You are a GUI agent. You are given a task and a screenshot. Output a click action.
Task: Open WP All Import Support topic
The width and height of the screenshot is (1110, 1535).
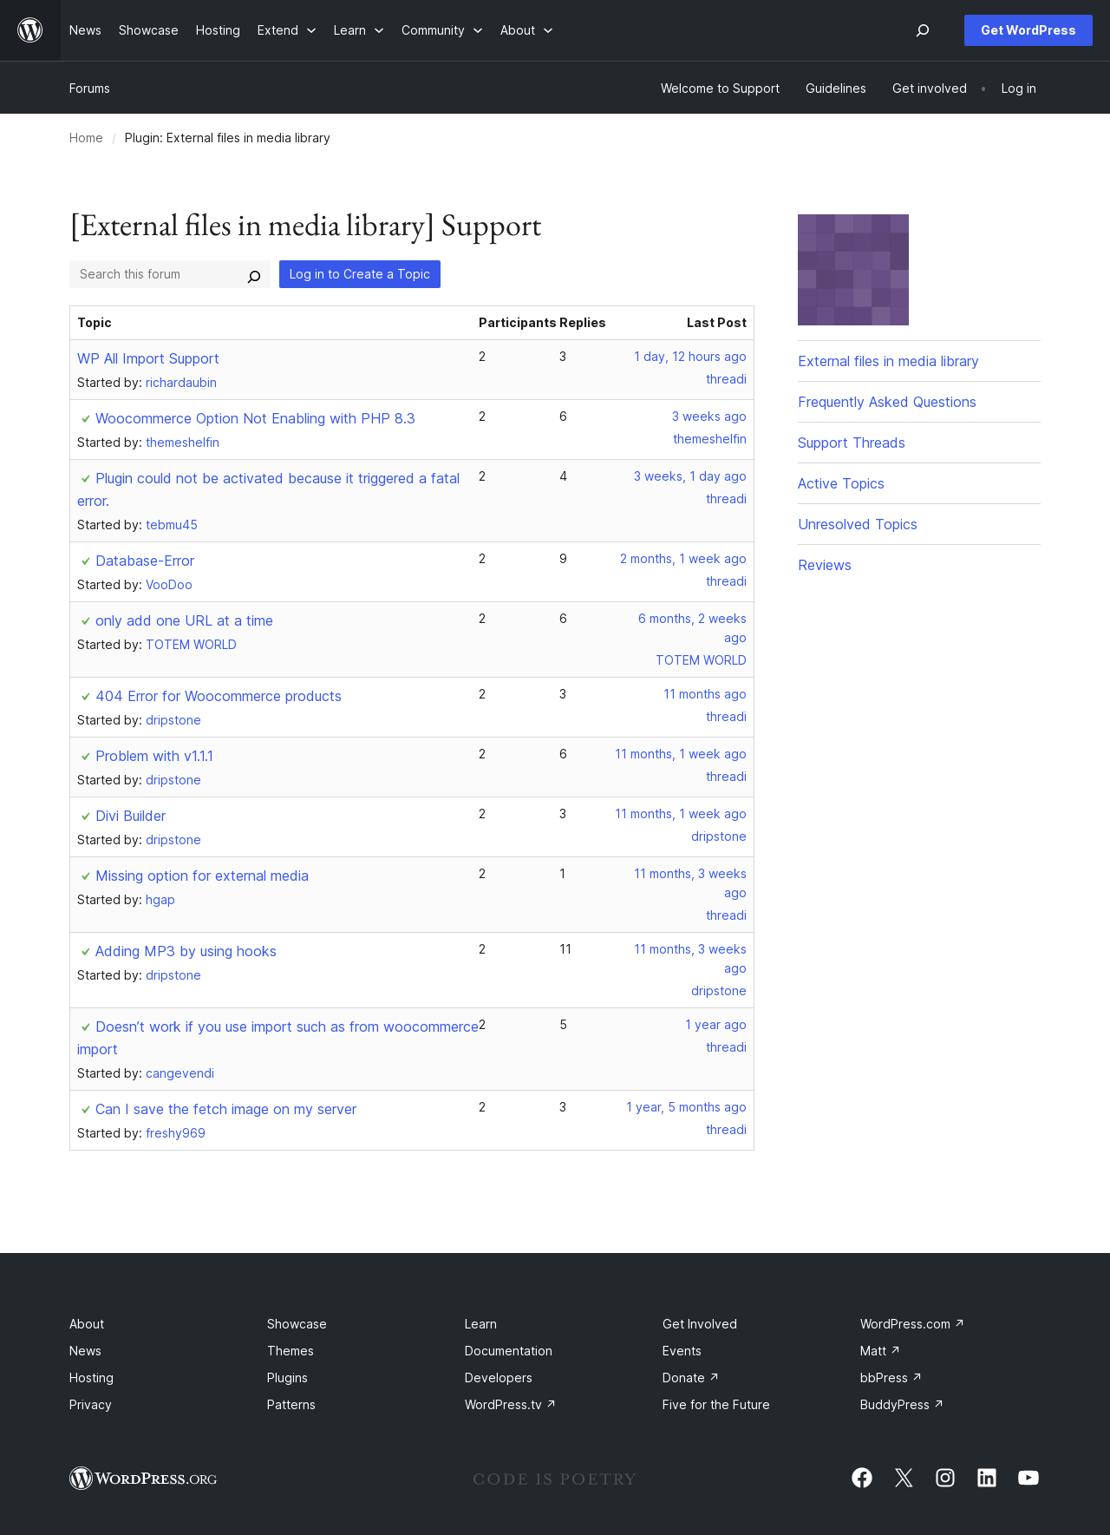click(148, 358)
